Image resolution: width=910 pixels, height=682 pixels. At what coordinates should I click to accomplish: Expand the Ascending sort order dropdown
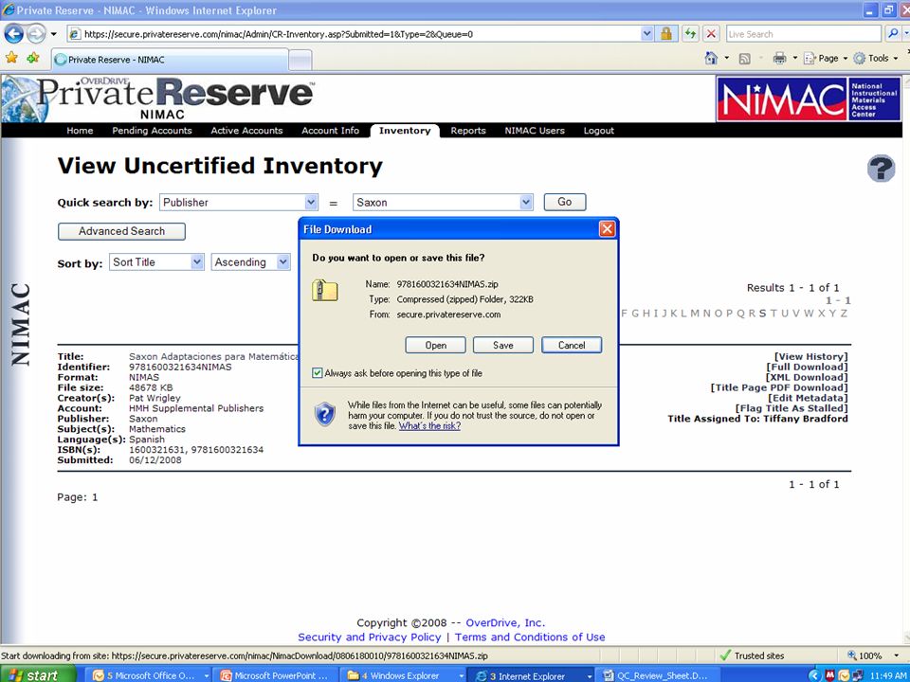pos(282,262)
